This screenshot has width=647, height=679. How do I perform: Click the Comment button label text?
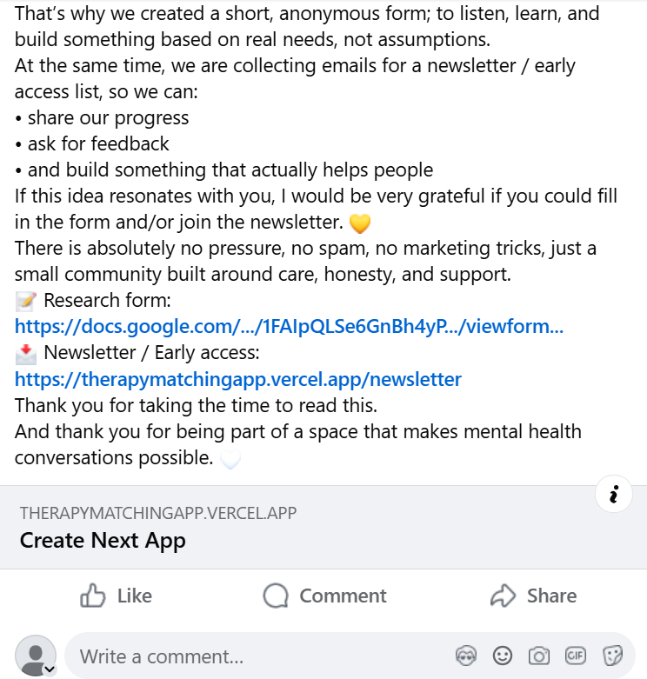pos(343,596)
